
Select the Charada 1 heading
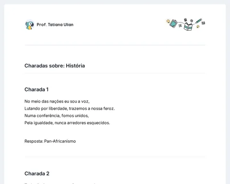point(36,90)
